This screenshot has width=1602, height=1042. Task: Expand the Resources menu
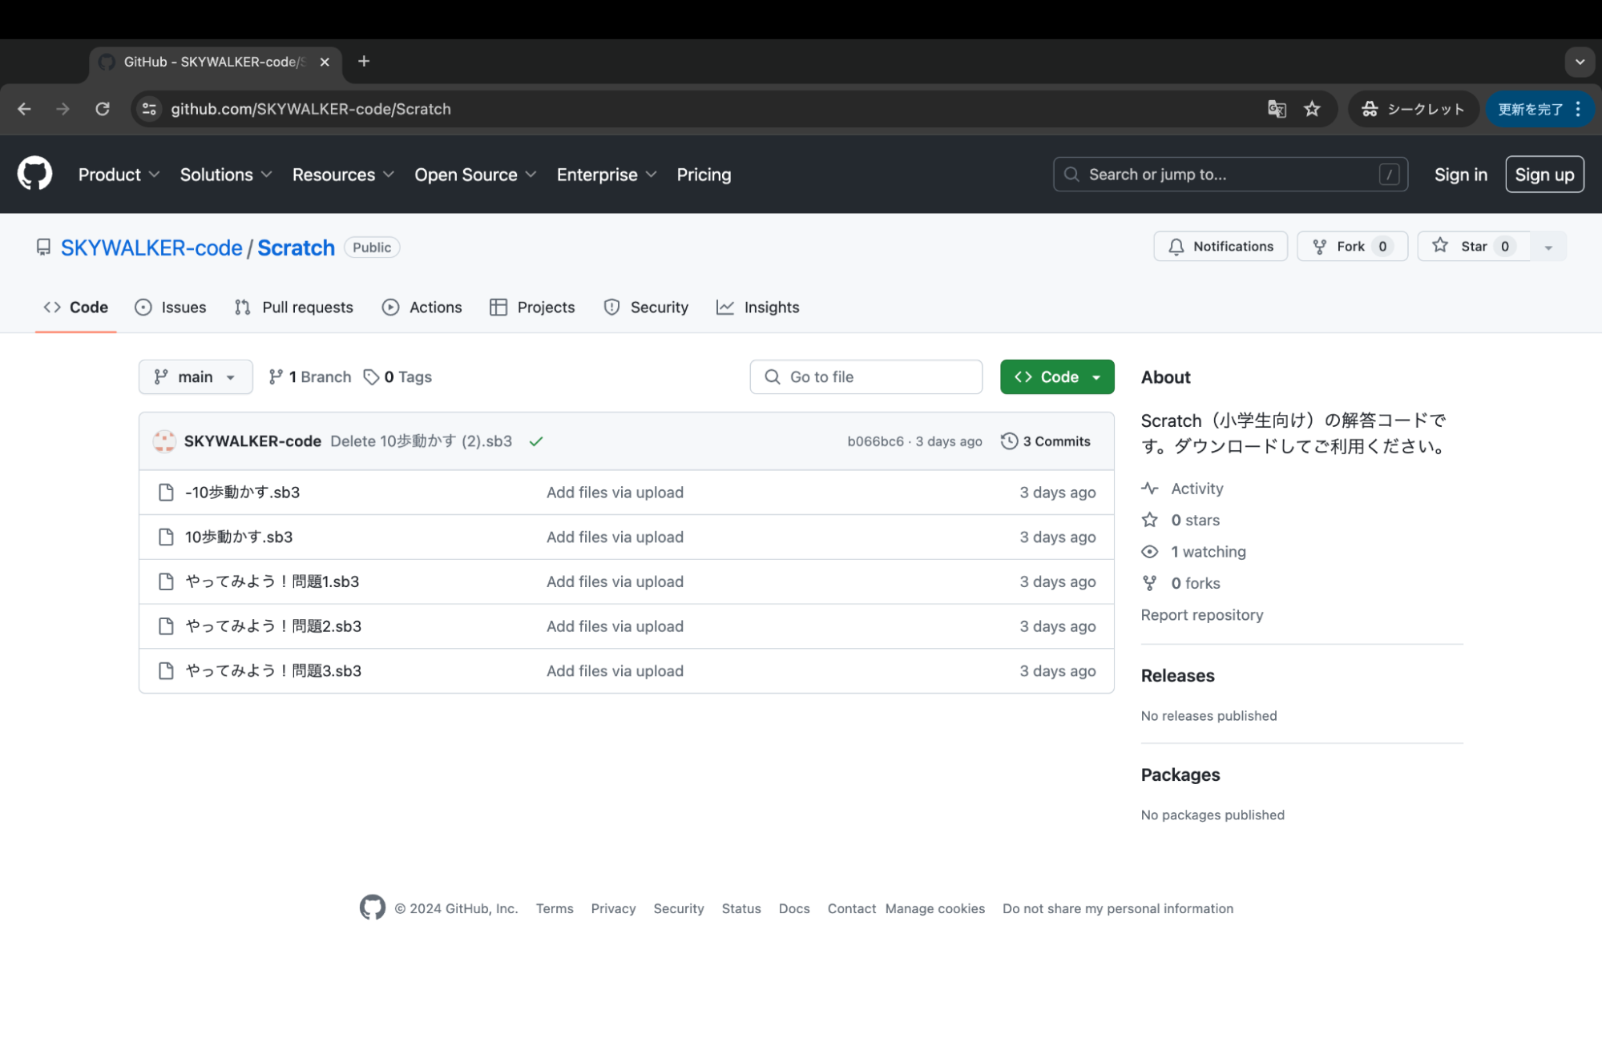[x=343, y=175]
